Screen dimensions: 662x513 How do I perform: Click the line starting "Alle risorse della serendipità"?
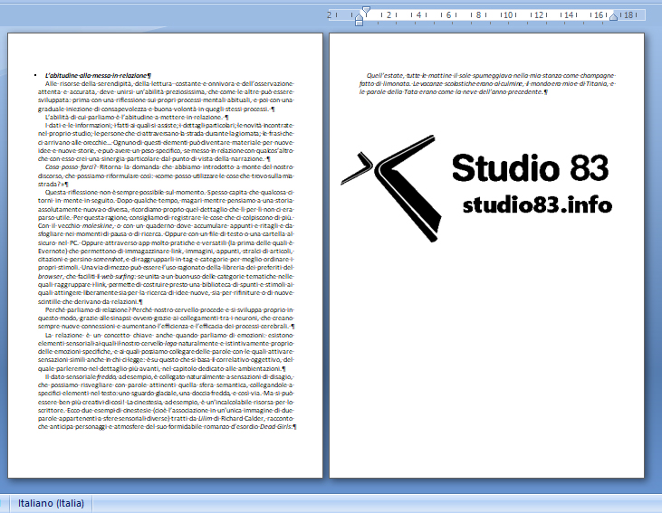[169, 83]
